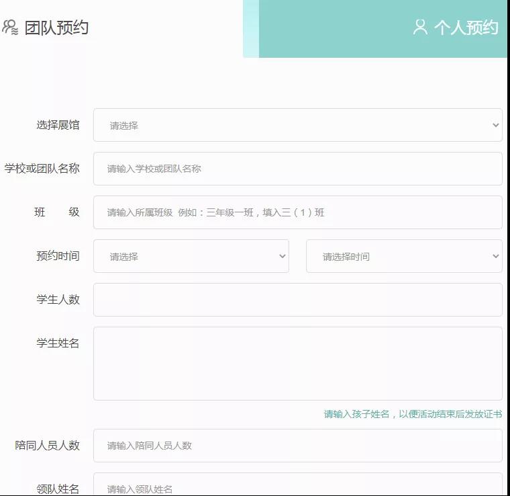Focus the 学校或团队名称 input field
Image resolution: width=510 pixels, height=496 pixels.
[x=297, y=169]
